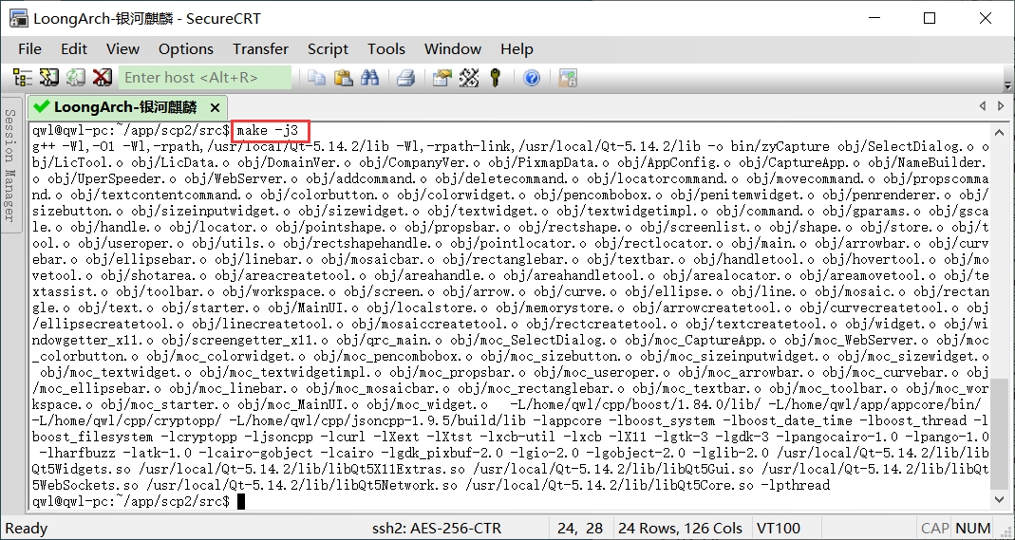
Task: Select the LoongArch-银河麒麟 session tab
Action: pos(123,107)
